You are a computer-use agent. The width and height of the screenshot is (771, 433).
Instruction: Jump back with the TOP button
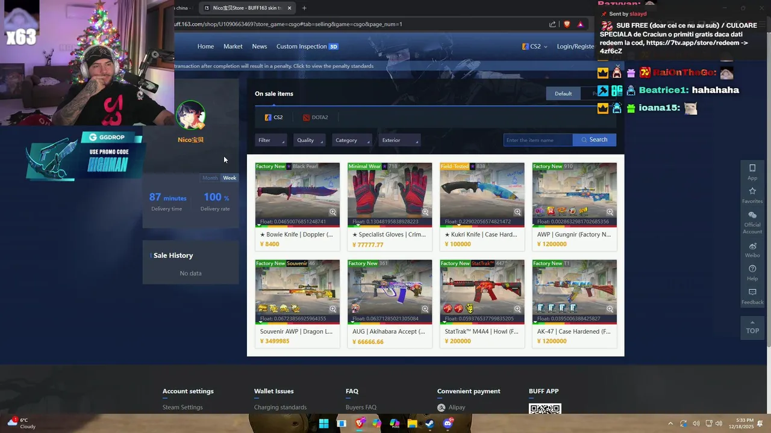click(752, 327)
